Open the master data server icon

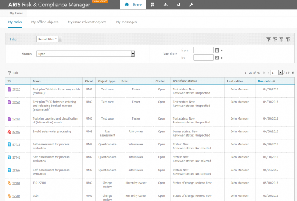(x=153, y=5)
